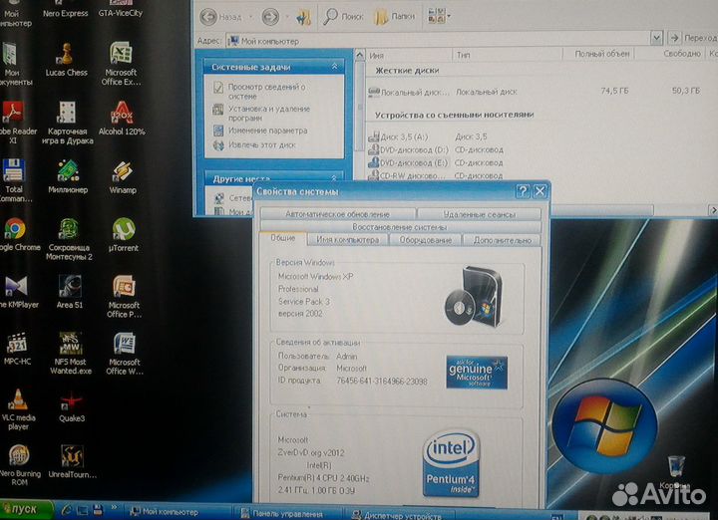Select the Локальный диск drive entry
Screen dimensions: 718x520
tap(409, 92)
